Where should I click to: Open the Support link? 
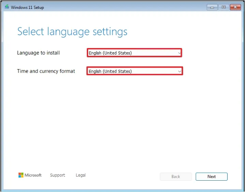[x=57, y=175]
